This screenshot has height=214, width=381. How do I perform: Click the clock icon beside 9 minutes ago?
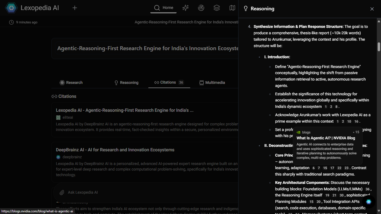pyautogui.click(x=11, y=22)
